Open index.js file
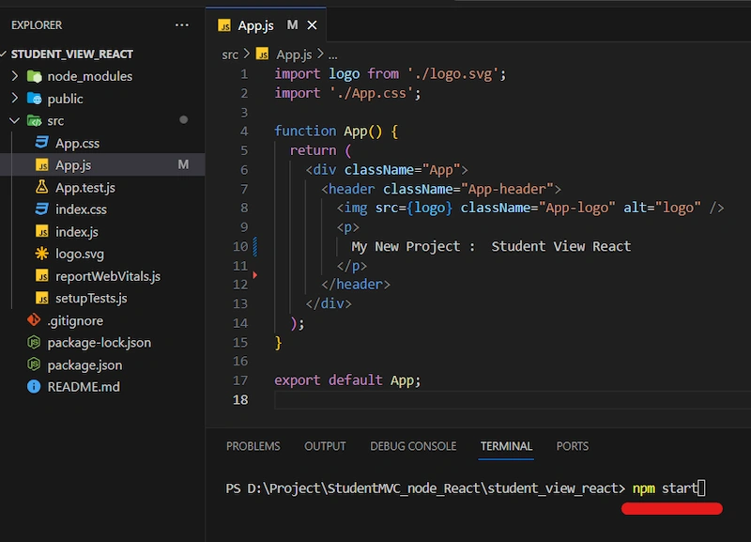This screenshot has width=751, height=542. [x=77, y=232]
